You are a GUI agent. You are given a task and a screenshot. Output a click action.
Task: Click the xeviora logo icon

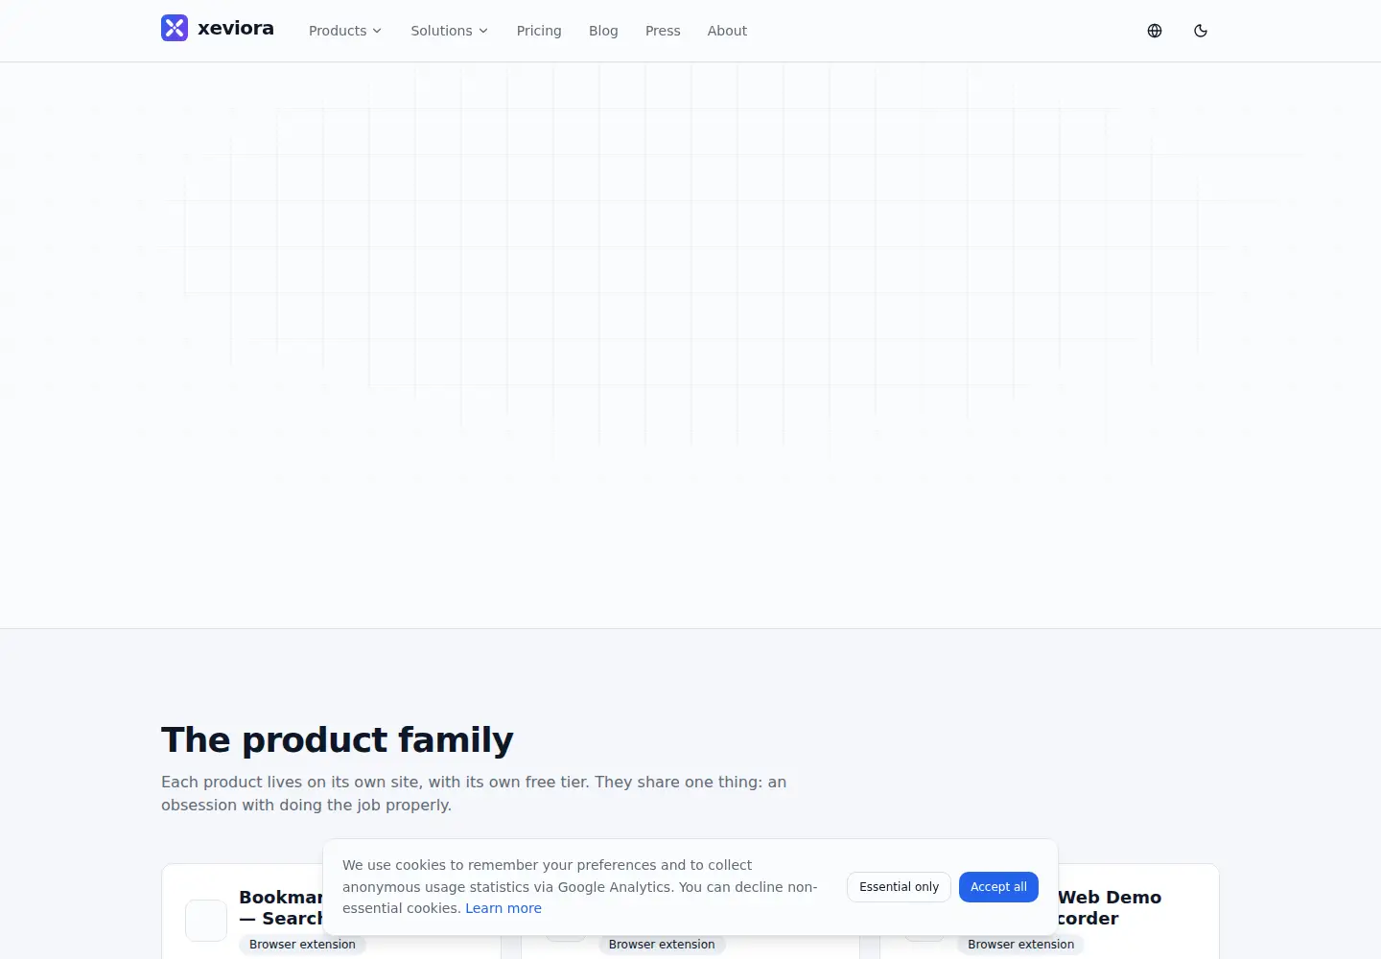[x=175, y=28]
